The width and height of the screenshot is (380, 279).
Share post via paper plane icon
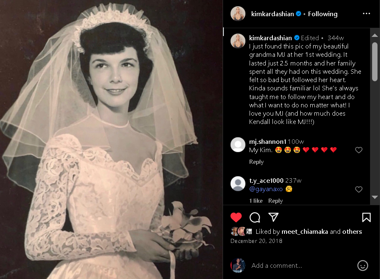tap(273, 217)
